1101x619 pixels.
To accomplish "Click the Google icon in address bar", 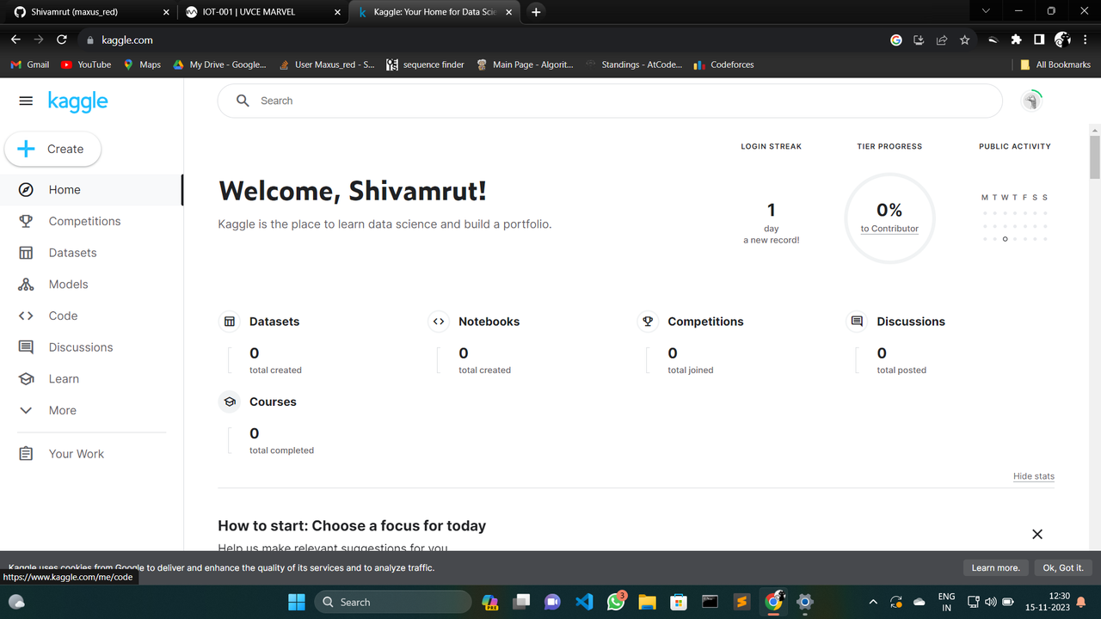I will click(896, 40).
